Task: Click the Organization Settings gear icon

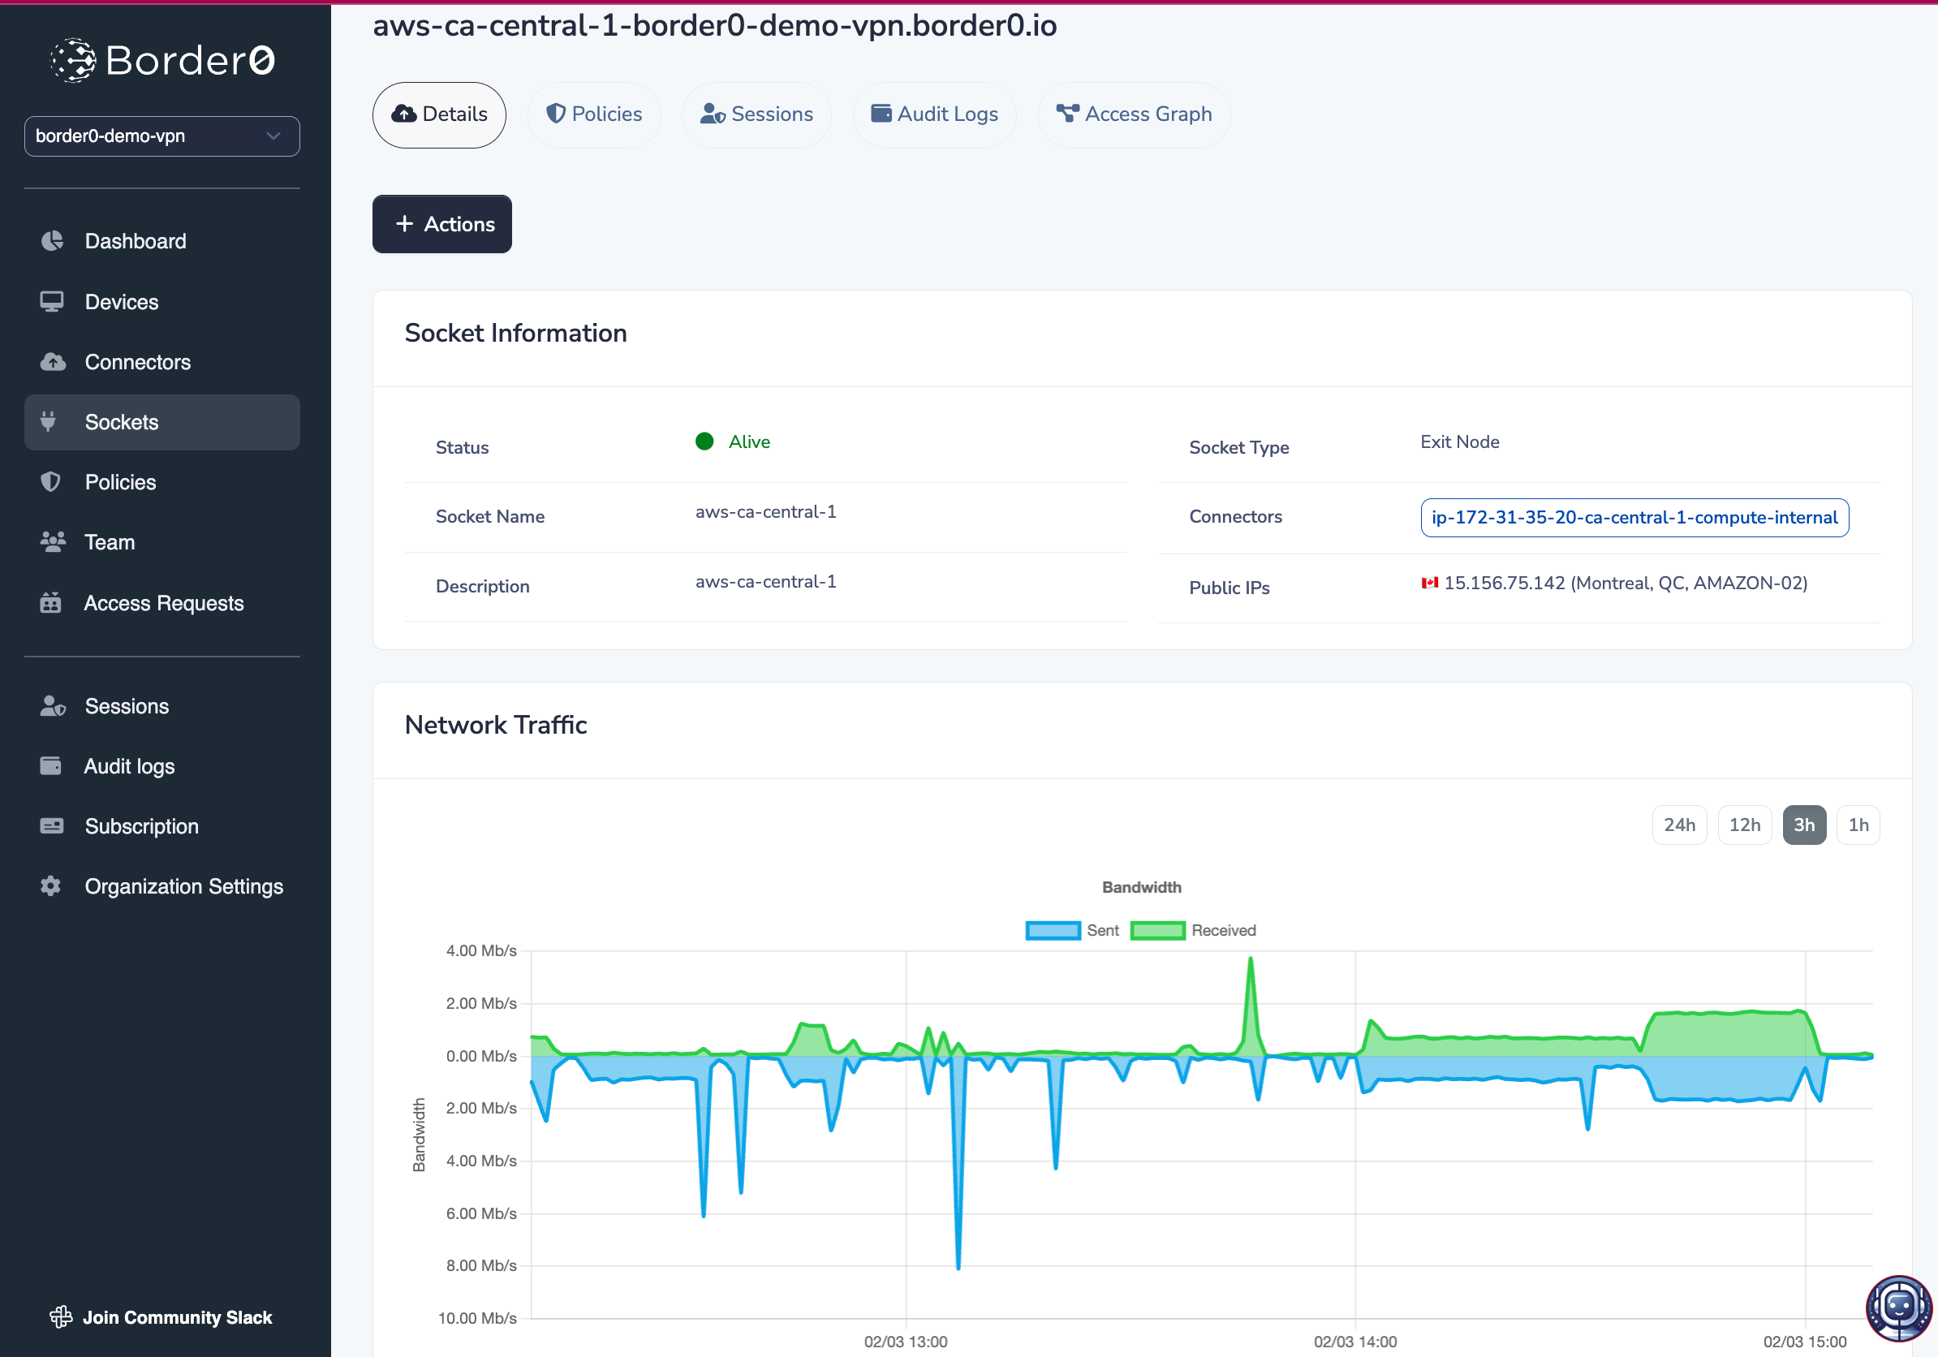Action: pos(50,886)
